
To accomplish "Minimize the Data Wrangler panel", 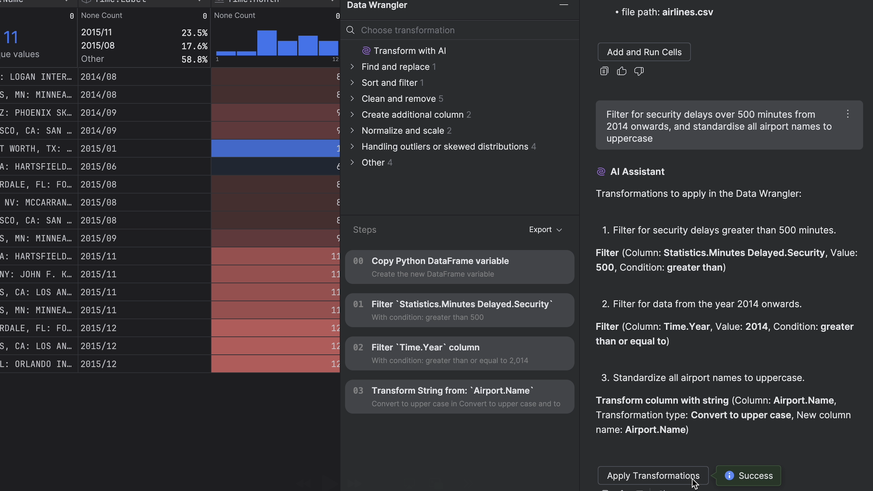I will point(564,5).
